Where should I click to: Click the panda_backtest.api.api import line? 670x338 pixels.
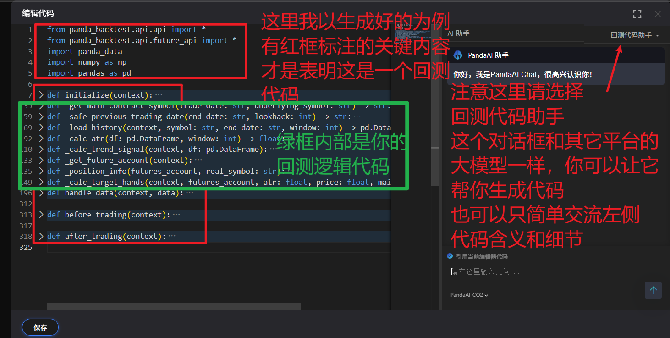click(126, 29)
